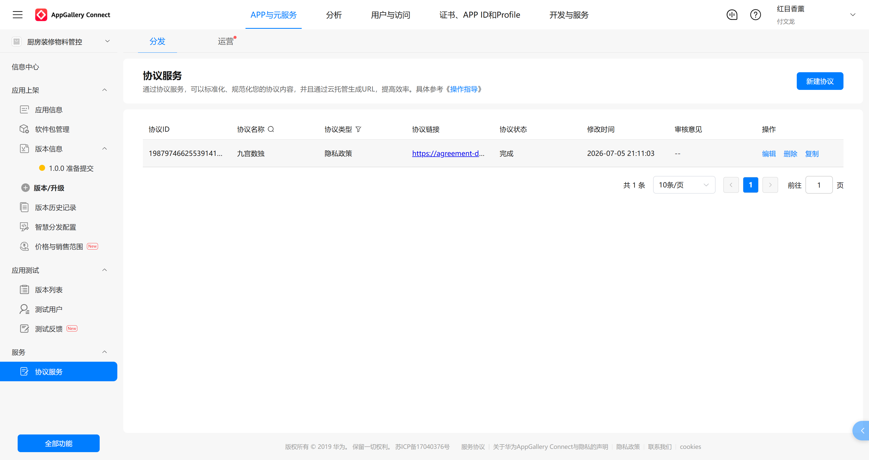Go to previous page arrow
Image resolution: width=869 pixels, height=460 pixels.
coord(731,185)
